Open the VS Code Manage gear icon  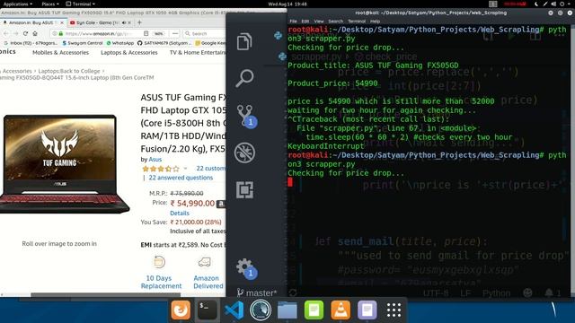coord(246,269)
